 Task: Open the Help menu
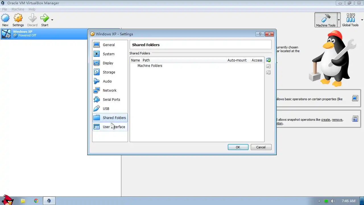pyautogui.click(x=32, y=9)
